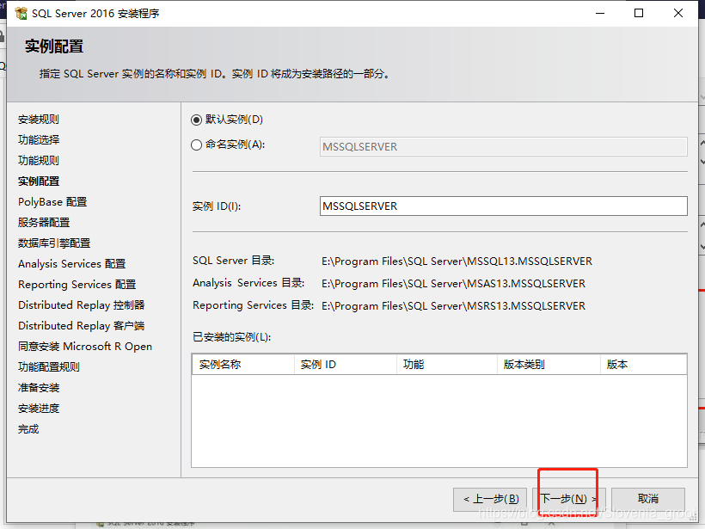Select 同意安装 Microsoft R Open step
705x529 pixels.
tap(85, 347)
